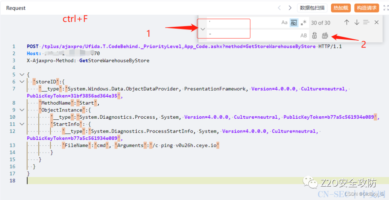The width and height of the screenshot is (389, 200).
Task: Fold the StartInfo block at line 11
Action: (x=22, y=124)
